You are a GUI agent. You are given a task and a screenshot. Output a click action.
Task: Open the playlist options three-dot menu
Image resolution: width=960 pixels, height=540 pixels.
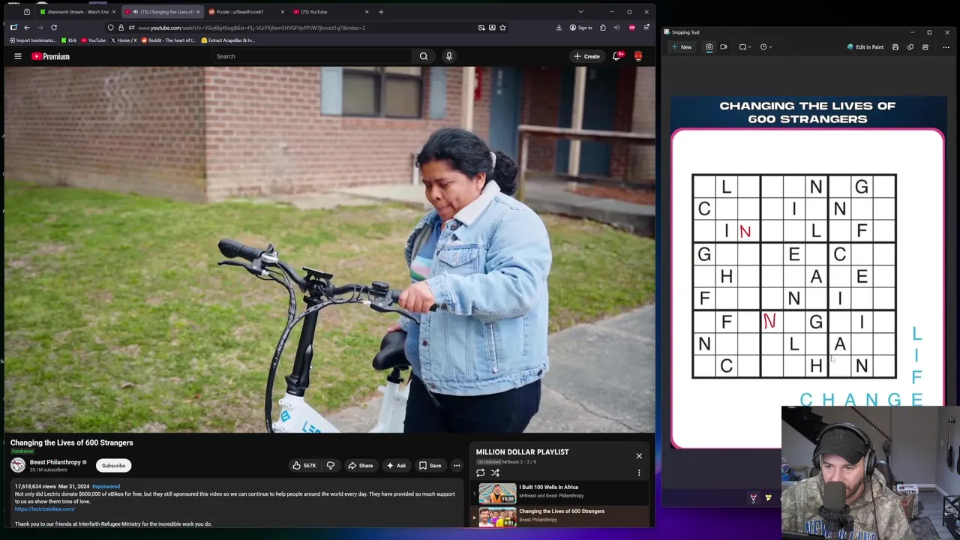coord(639,472)
